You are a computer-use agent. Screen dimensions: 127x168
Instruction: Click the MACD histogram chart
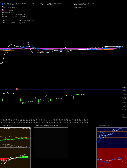click(x=15, y=158)
